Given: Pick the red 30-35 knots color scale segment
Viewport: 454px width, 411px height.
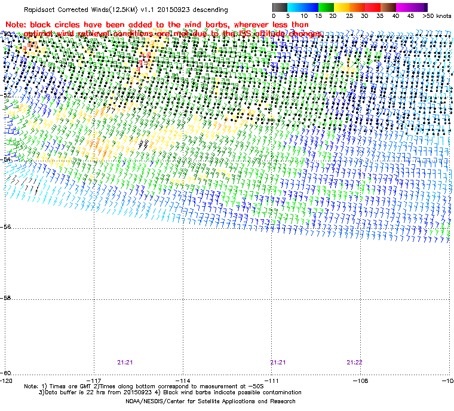Looking at the screenshot, I should (x=373, y=7).
